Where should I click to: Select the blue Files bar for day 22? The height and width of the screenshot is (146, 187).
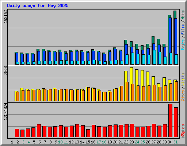(x=126, y=49)
